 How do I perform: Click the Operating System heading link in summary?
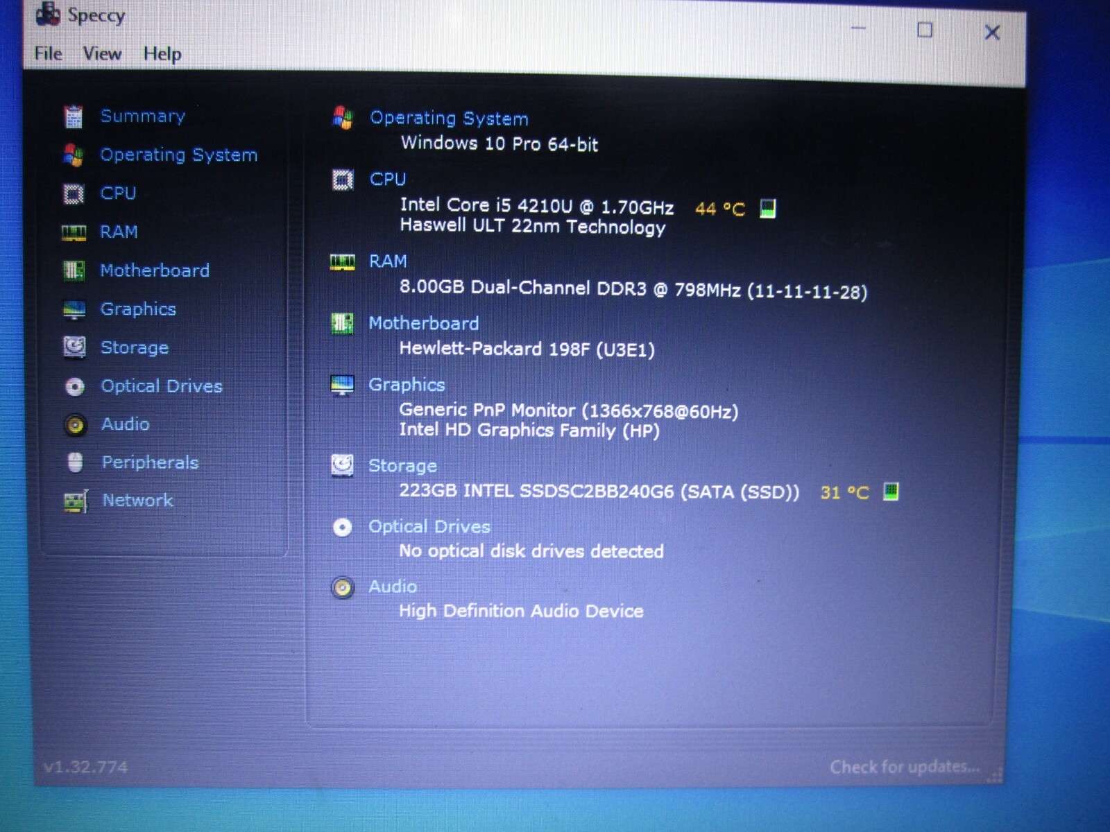click(x=449, y=119)
